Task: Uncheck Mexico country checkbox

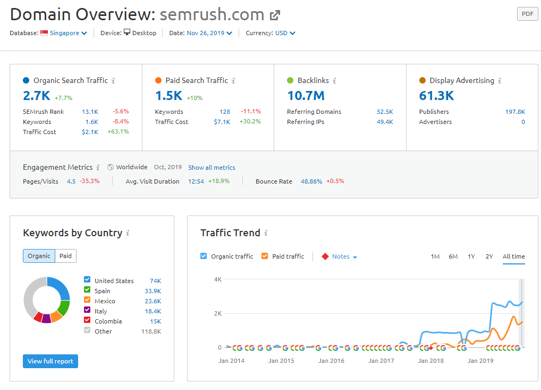Action: 87,300
